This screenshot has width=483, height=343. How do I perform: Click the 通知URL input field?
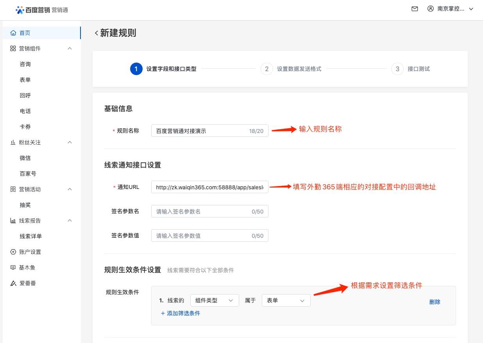209,187
